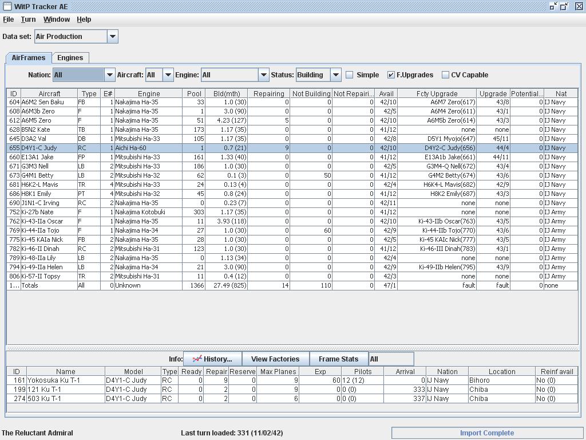The width and height of the screenshot is (586, 440).
Task: Close the WitP Tracker AE window
Action: (x=579, y=6)
